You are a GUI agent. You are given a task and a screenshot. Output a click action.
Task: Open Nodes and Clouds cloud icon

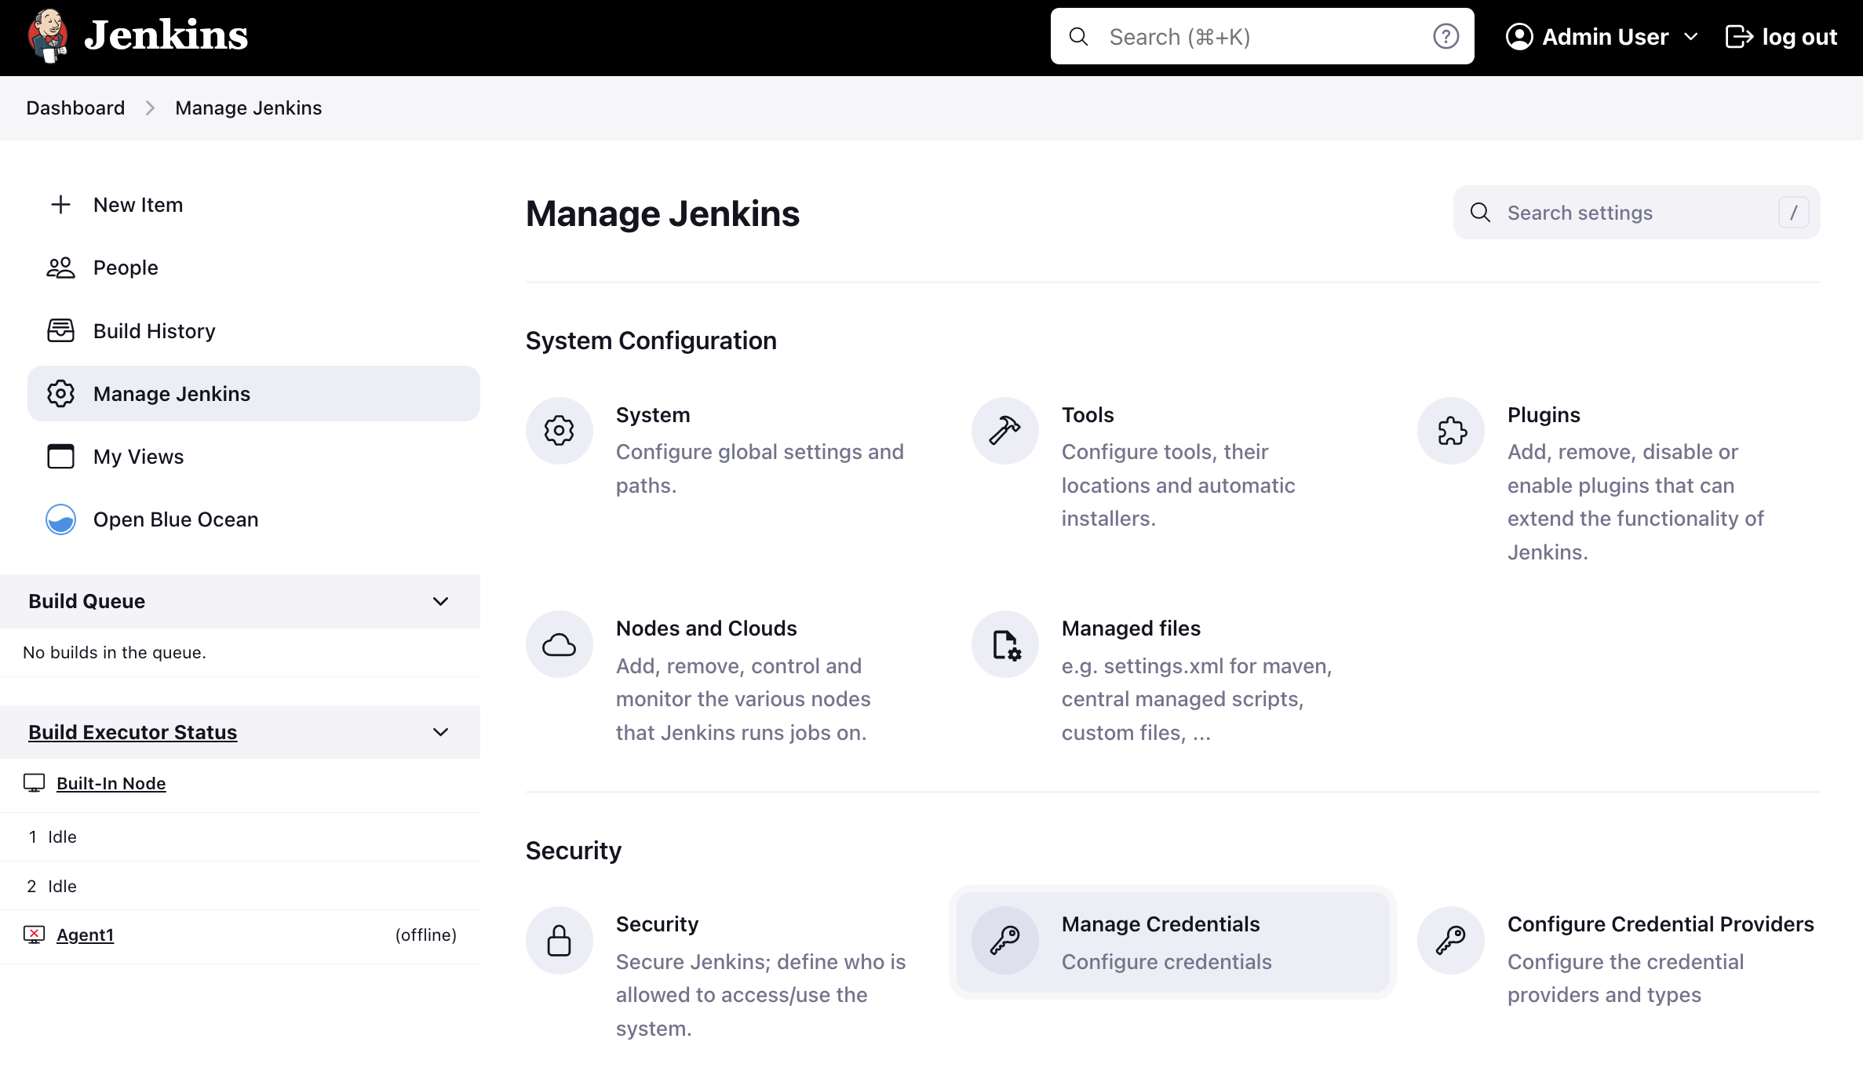point(559,643)
